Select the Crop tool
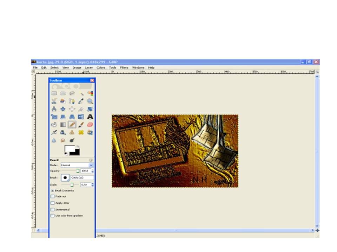Image resolution: width=337 pixels, height=252 pixels. coord(81,109)
